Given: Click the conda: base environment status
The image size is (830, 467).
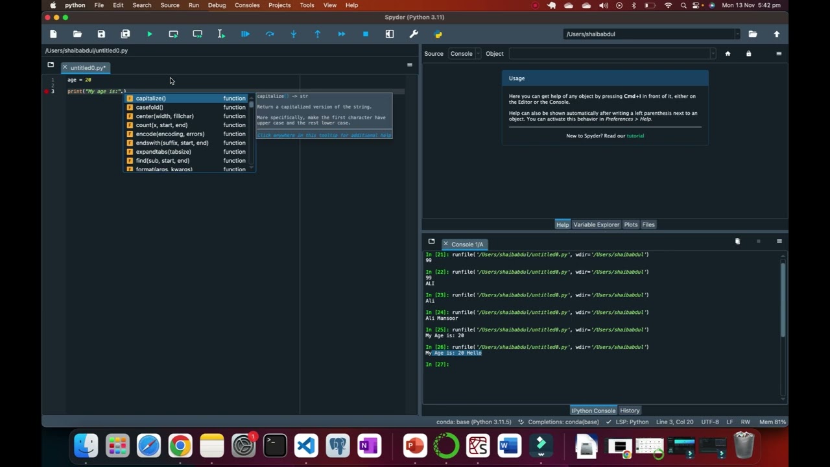Looking at the screenshot, I should coord(473,422).
